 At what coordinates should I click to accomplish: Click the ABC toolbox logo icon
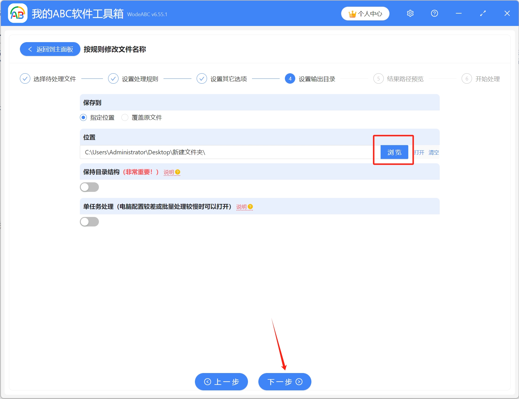17,13
